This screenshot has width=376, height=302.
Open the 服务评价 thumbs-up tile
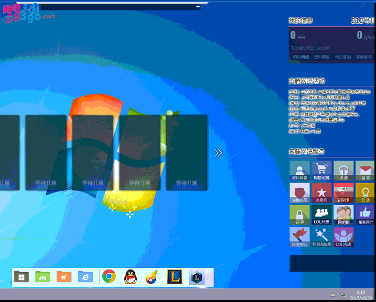(365, 215)
